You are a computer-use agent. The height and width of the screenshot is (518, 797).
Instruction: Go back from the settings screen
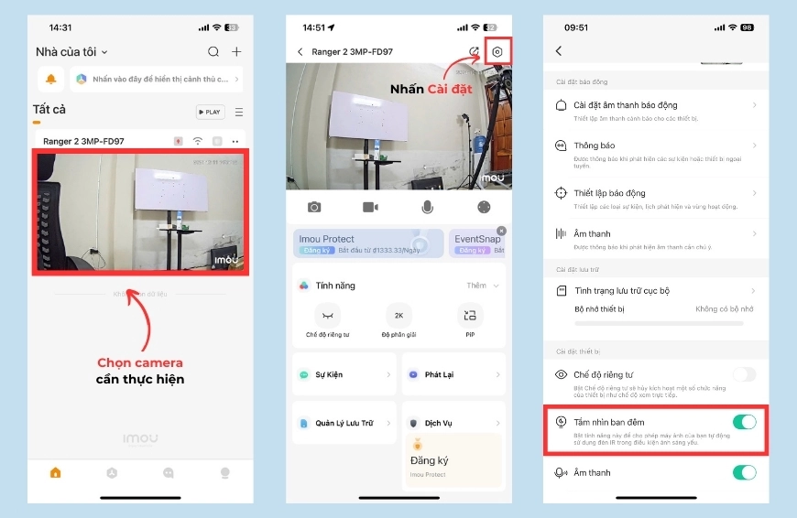559,50
